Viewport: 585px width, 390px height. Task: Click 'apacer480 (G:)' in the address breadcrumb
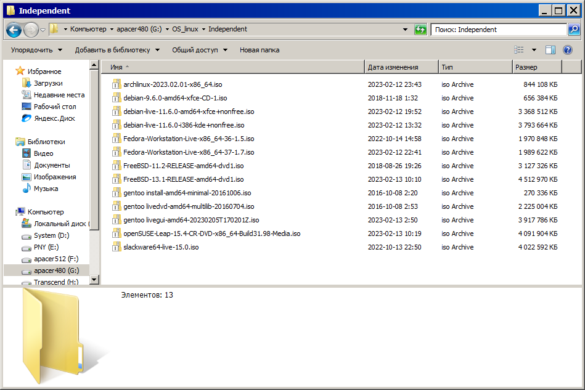139,29
